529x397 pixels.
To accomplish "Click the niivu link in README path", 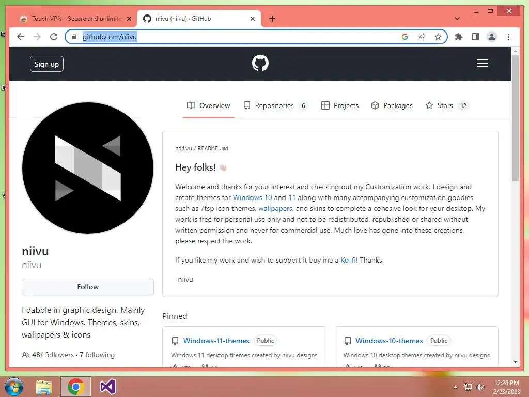I will (183, 148).
